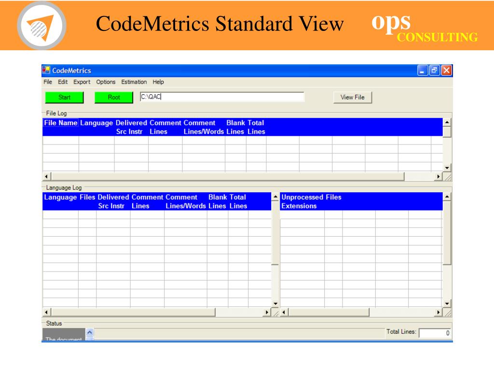Click the View File button

click(x=353, y=97)
